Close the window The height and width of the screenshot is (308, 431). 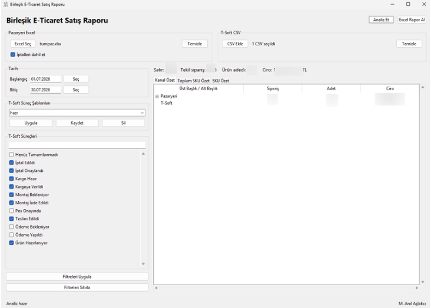point(424,4)
